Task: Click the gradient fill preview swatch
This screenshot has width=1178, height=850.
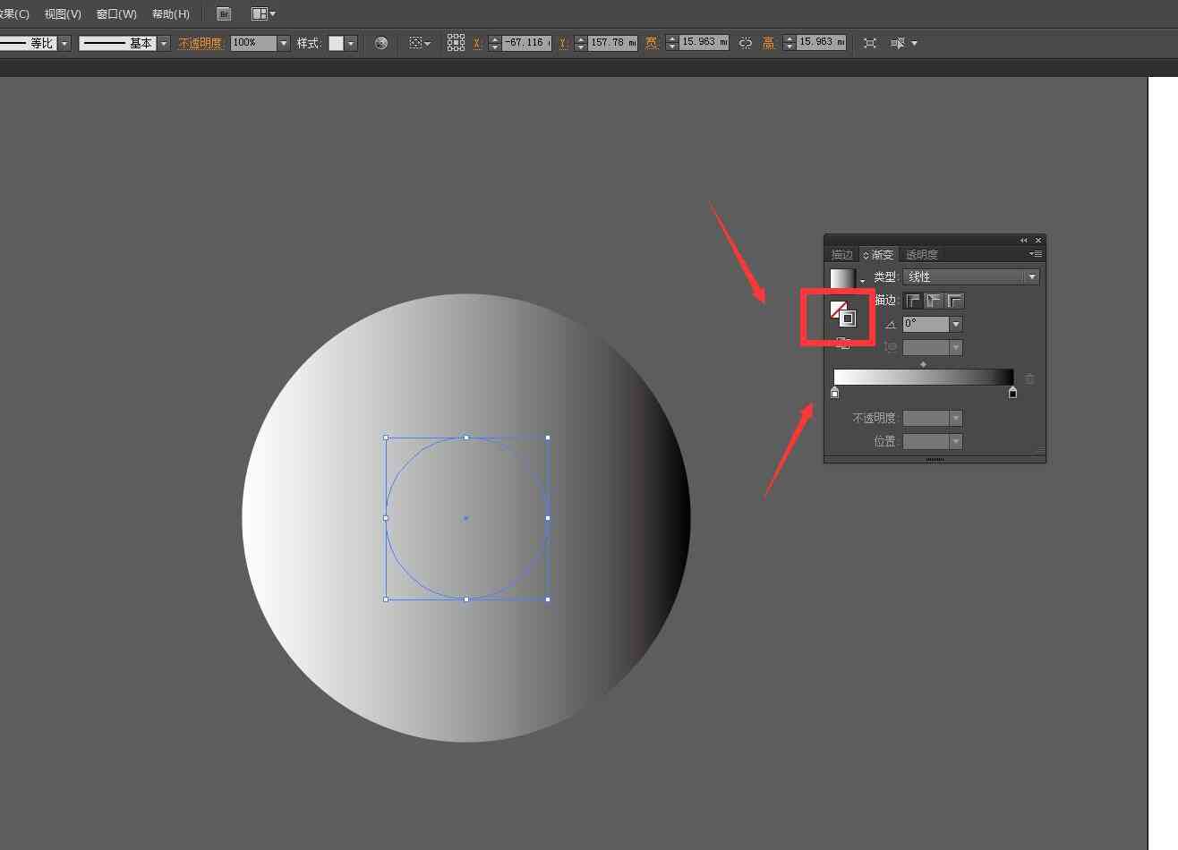Action: [842, 278]
